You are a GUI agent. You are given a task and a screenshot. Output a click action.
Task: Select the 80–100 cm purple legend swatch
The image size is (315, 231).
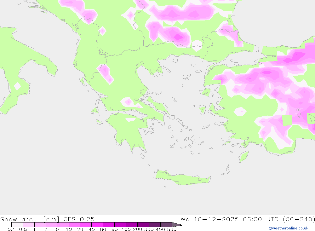120,225
